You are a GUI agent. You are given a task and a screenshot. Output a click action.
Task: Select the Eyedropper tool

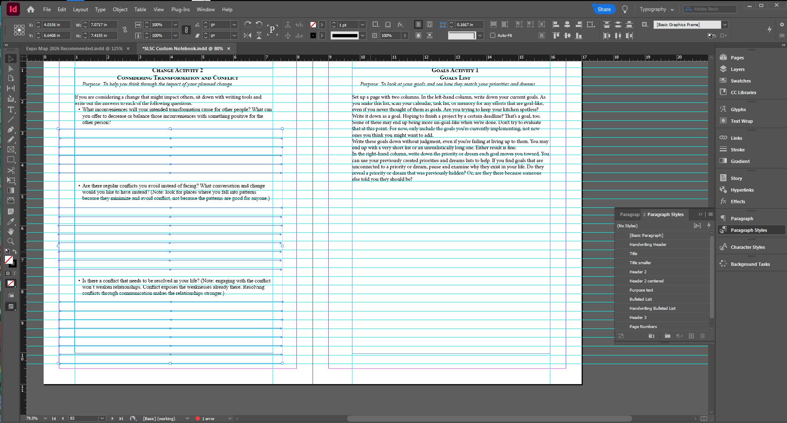11,221
